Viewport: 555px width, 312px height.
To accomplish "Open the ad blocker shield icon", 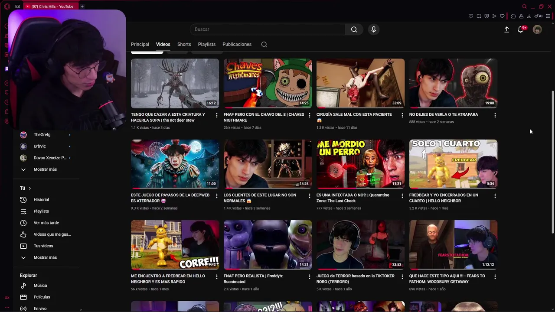I will 486,16.
